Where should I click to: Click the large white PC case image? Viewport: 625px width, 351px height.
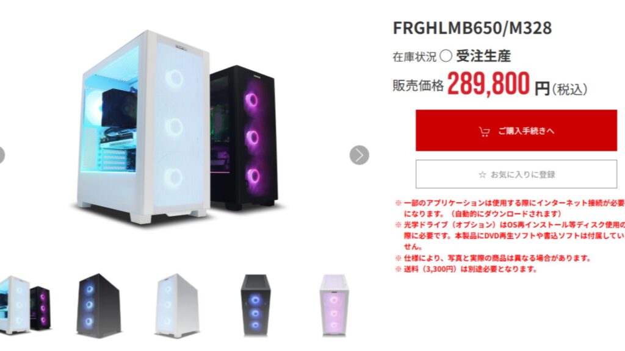[143, 127]
